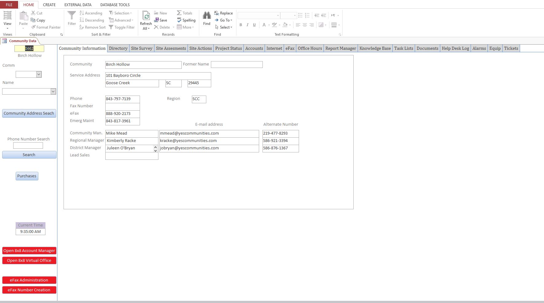544x303 pixels.
Task: Click the Phone Number Search input field
Action: [x=28, y=146]
